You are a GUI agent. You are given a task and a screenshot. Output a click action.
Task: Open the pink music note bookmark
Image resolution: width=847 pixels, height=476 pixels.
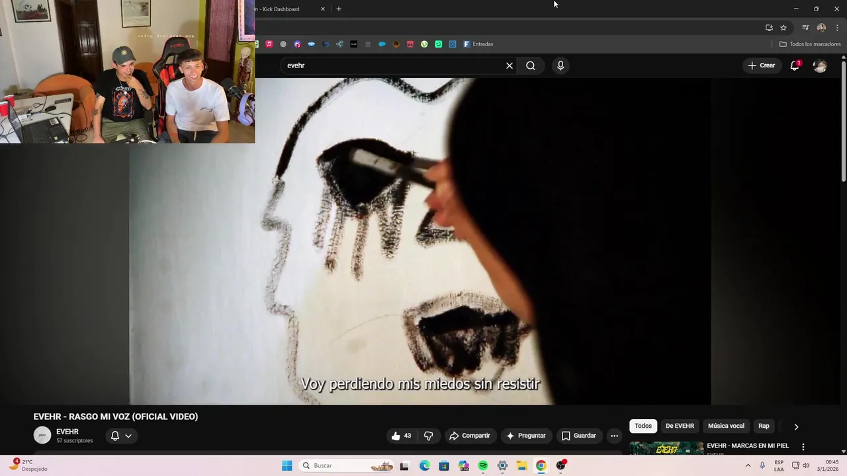click(x=269, y=44)
